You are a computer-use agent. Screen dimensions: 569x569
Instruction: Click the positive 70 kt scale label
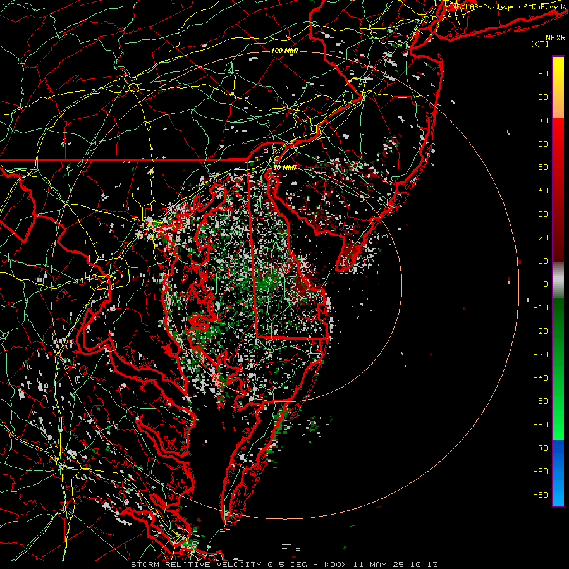coord(543,121)
